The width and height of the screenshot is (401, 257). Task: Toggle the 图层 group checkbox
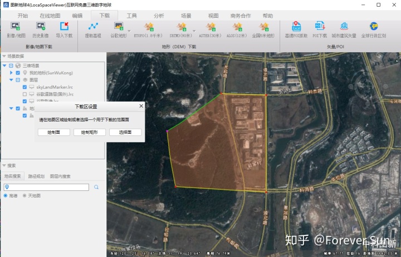[x=18, y=80]
